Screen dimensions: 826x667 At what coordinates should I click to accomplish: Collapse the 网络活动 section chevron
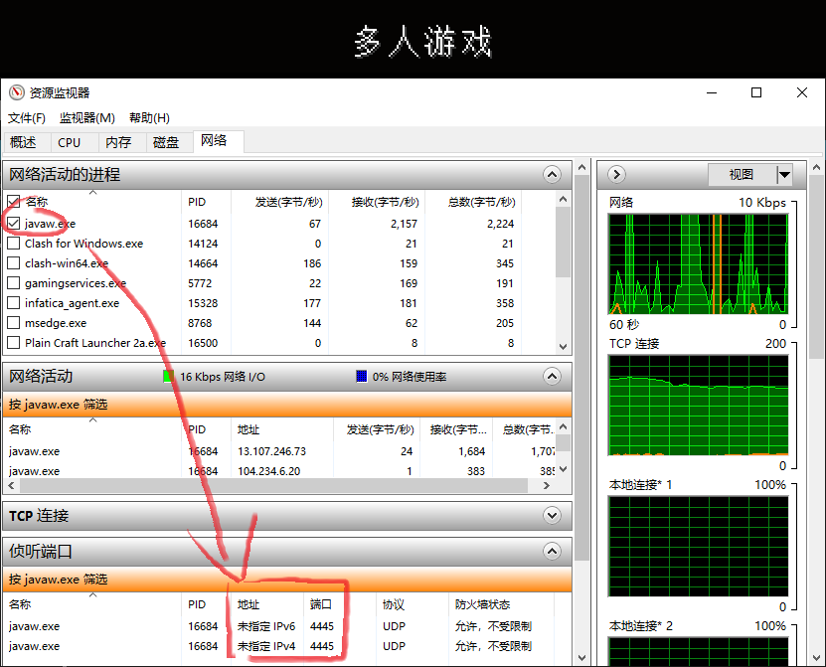[552, 376]
